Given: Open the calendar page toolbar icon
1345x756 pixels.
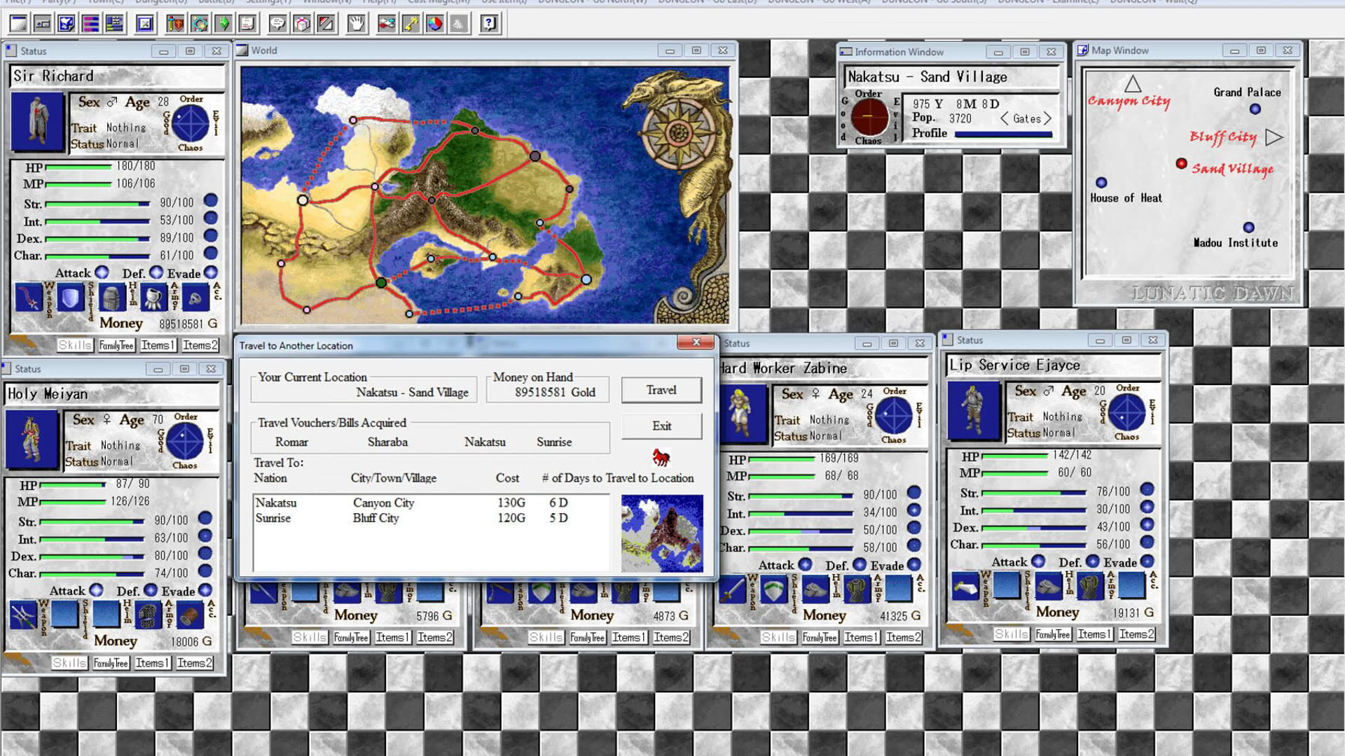Looking at the screenshot, I should tap(247, 24).
